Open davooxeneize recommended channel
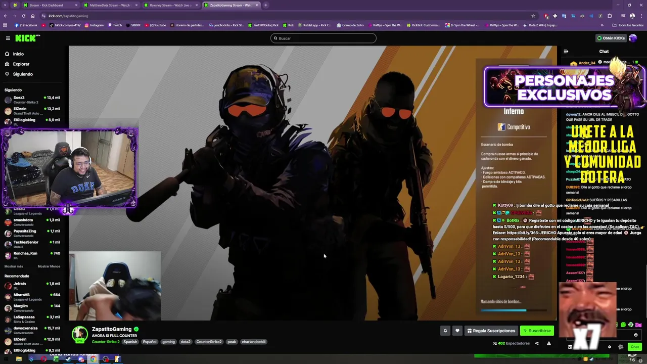The width and height of the screenshot is (647, 364). tap(32, 330)
